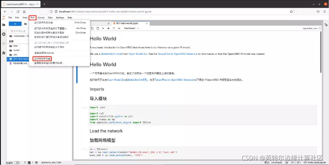This screenshot has width=329, height=165.
Task: Reload the page in the browser
Action: click(18, 12)
